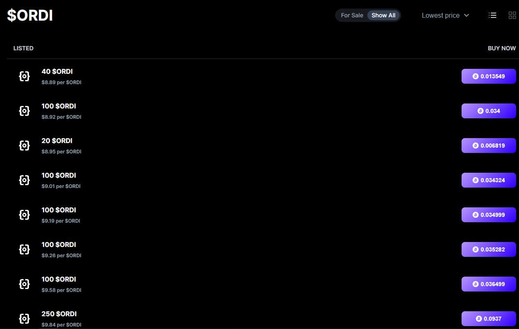
Task: Click the token icon beside 250 $ORDI
Action: coord(24,319)
